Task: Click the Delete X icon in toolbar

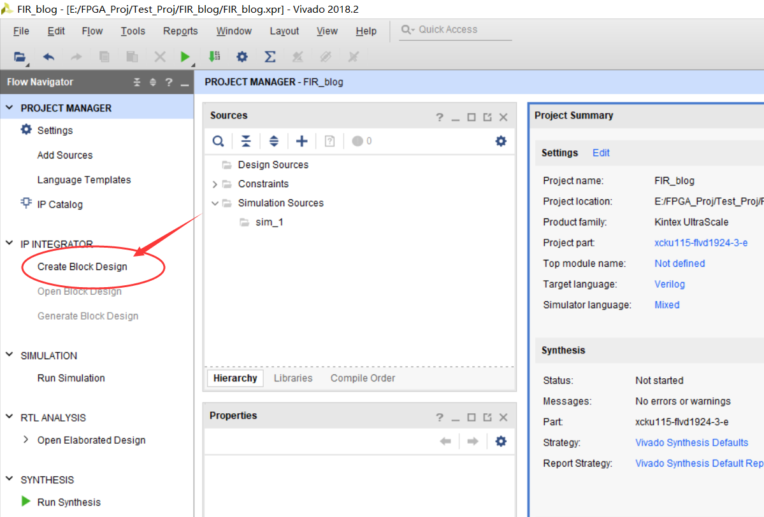Action: (x=160, y=57)
